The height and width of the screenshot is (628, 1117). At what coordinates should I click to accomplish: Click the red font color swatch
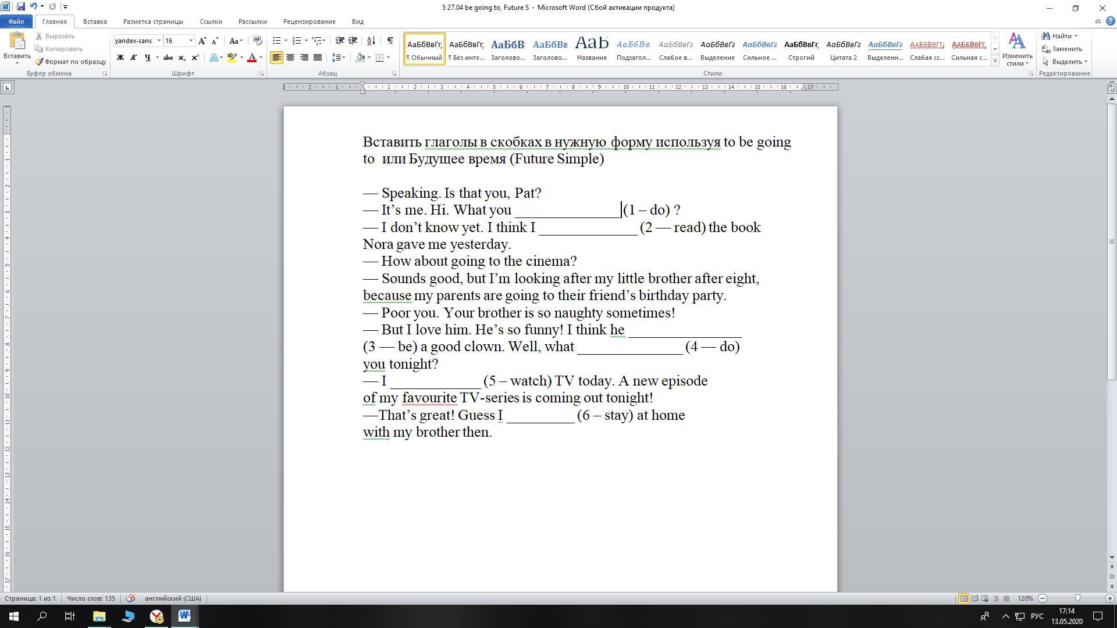252,58
